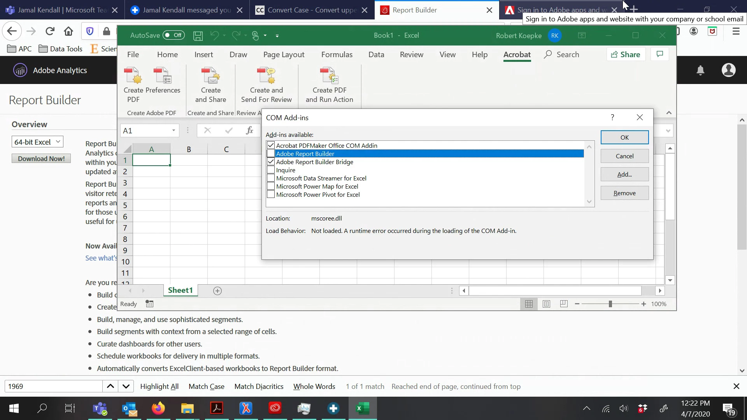The width and height of the screenshot is (747, 420).
Task: Check the Adobe Report Builder add-in checkbox
Action: 271,154
